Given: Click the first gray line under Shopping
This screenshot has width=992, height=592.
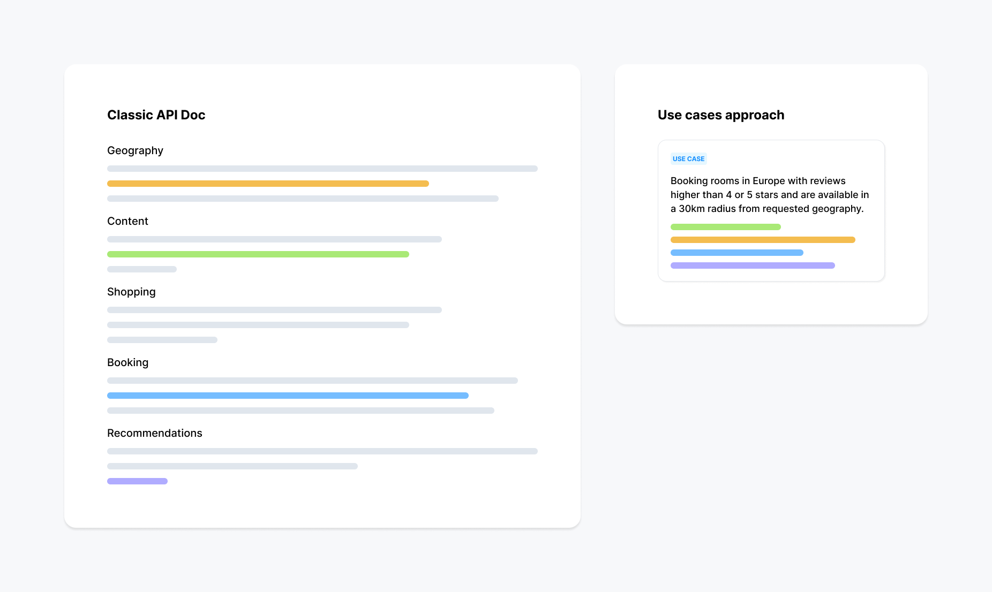Looking at the screenshot, I should (x=274, y=310).
